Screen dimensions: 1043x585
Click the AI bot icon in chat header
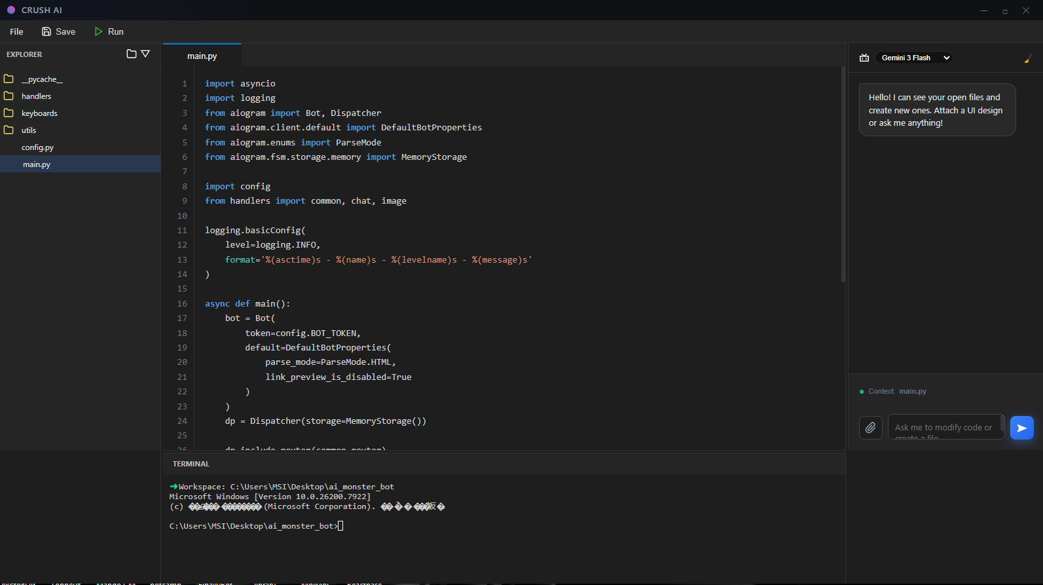pos(864,58)
